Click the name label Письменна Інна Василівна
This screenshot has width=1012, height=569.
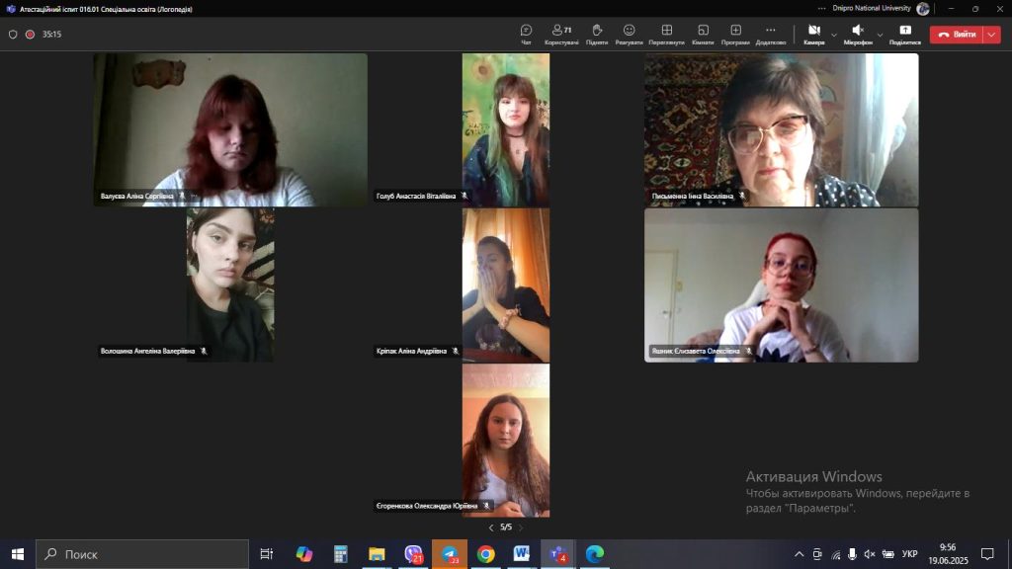[693, 197]
